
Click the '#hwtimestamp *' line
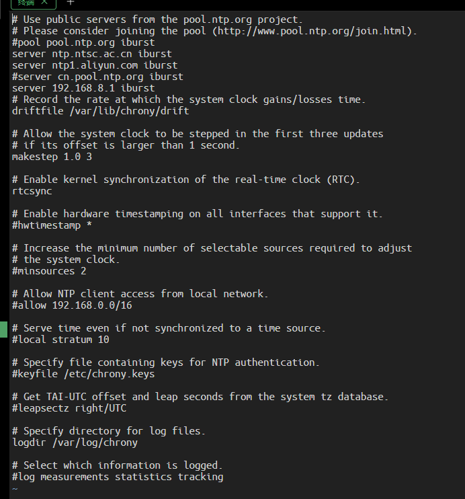(52, 225)
